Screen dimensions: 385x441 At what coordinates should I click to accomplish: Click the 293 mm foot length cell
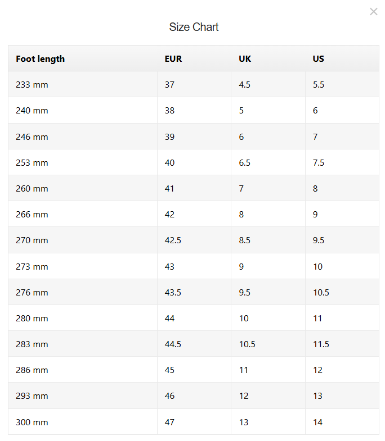tap(32, 396)
